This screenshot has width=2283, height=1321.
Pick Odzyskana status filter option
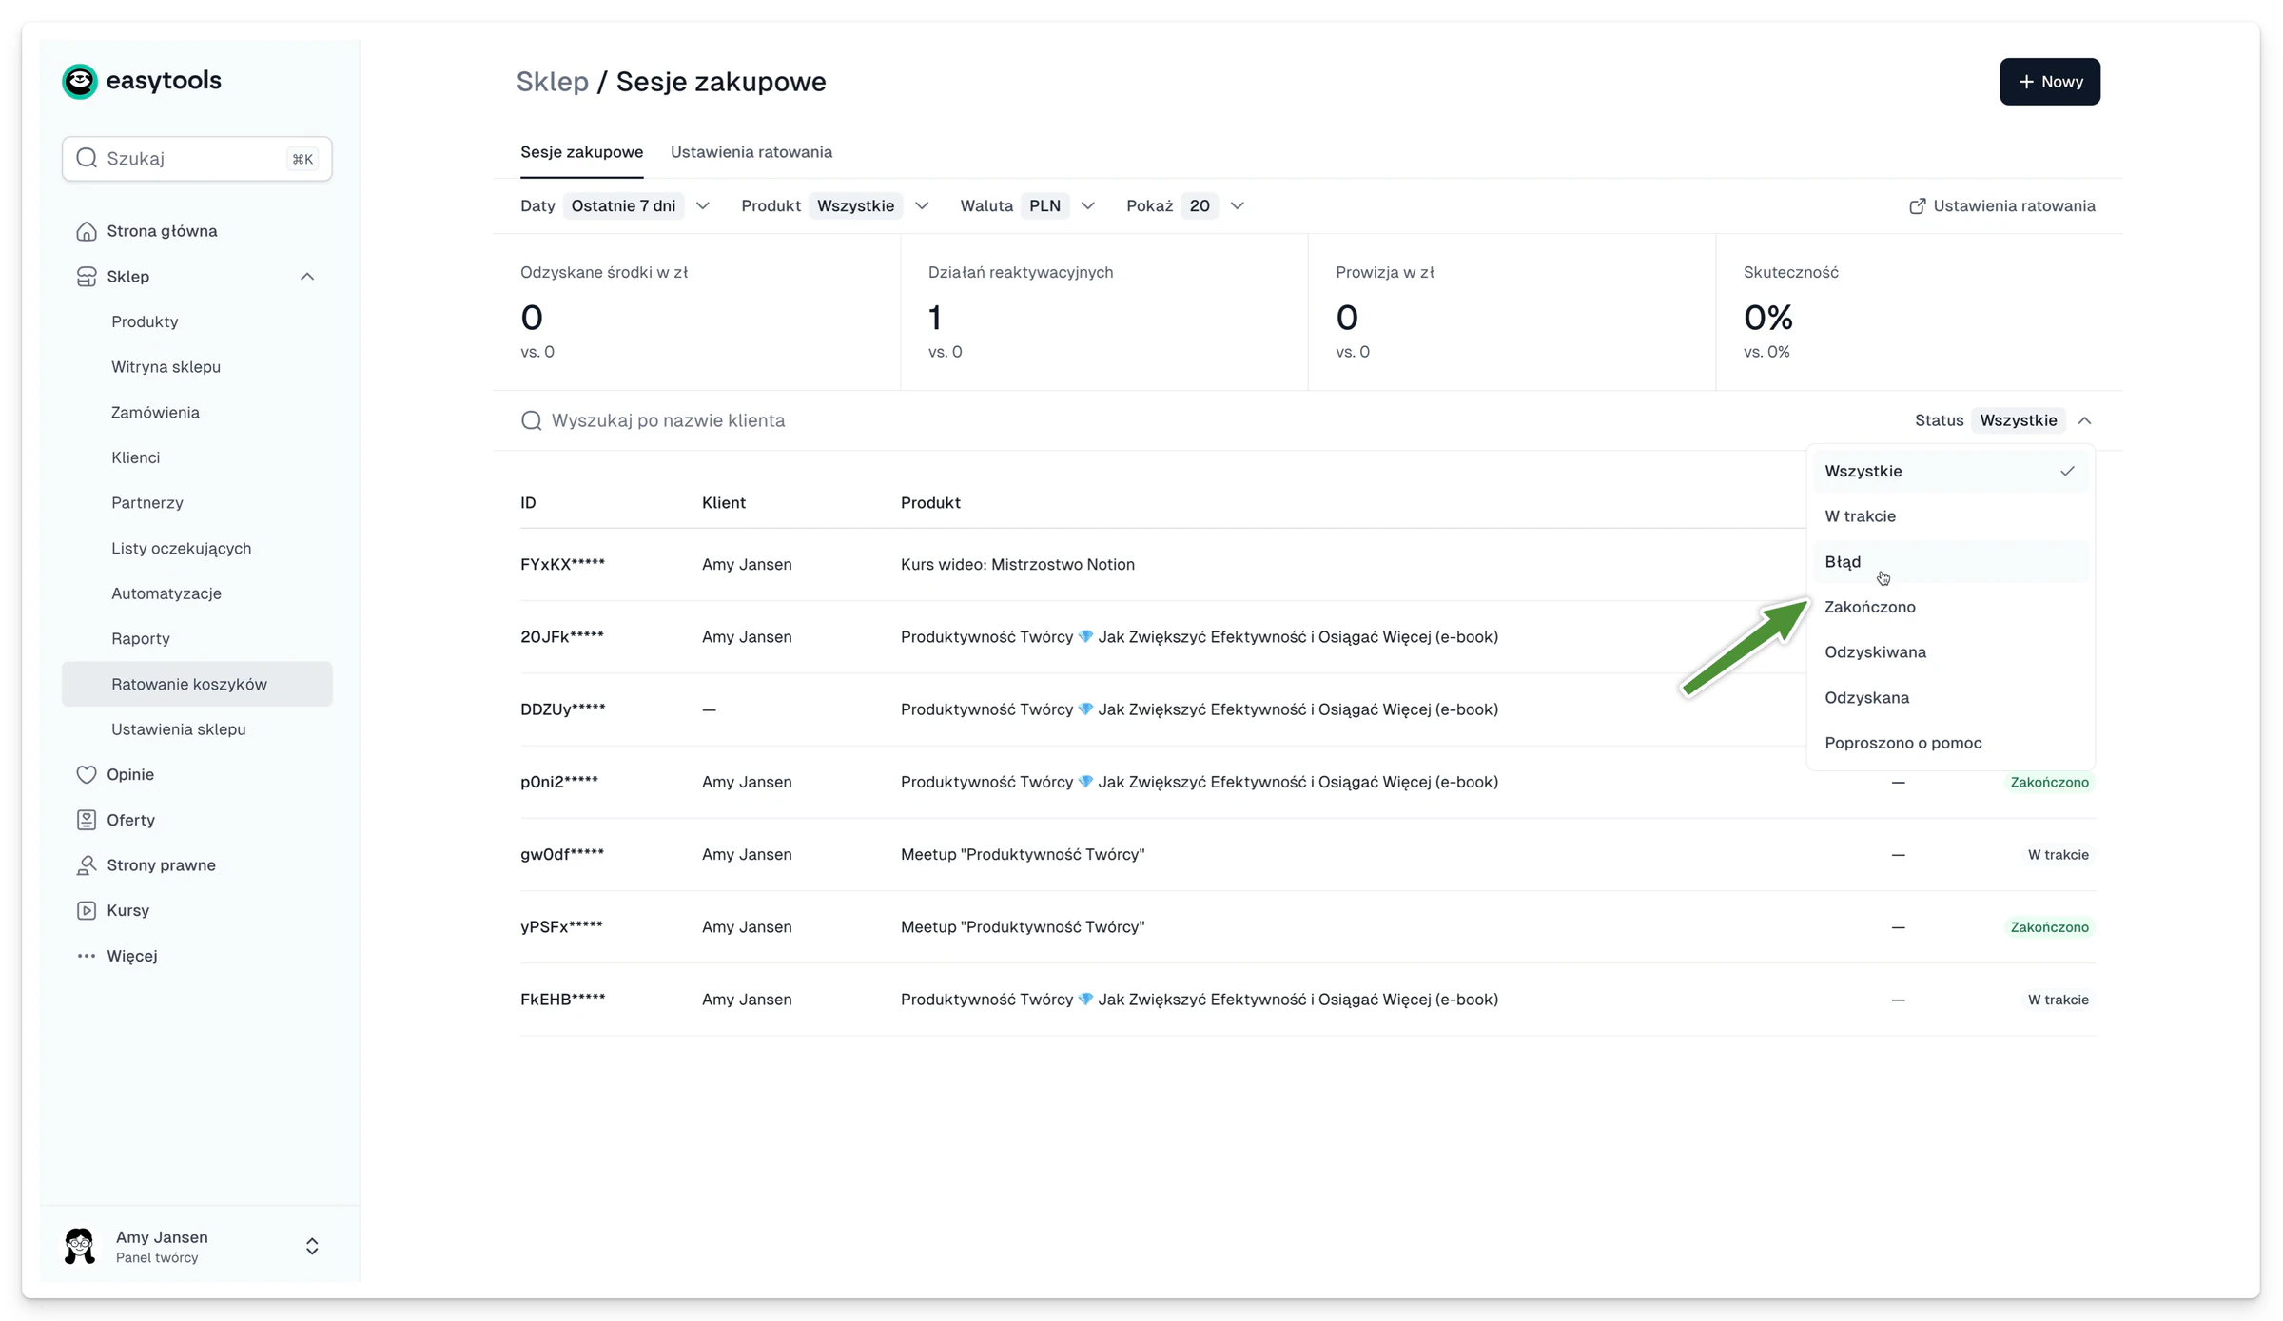(1950, 698)
